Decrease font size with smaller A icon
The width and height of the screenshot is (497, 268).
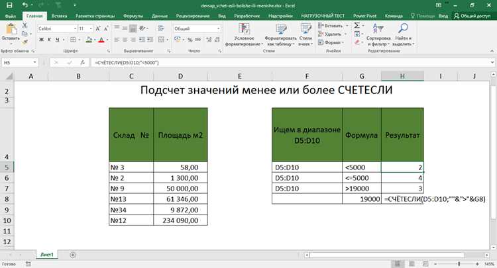coord(106,28)
